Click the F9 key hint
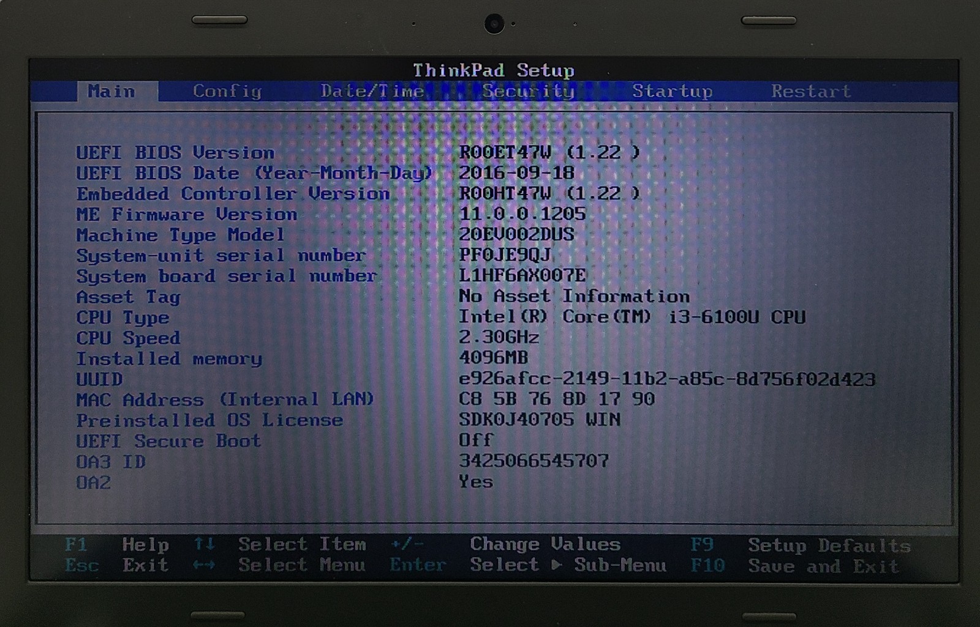Screen dimensions: 980x627 click(x=702, y=545)
